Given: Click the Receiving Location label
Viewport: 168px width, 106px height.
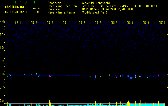Looking at the screenshot, I should pyautogui.click(x=62, y=6).
